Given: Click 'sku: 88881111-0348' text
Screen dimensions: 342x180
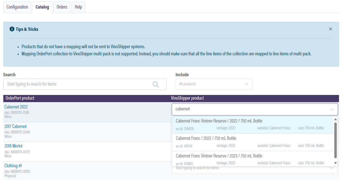Looking at the screenshot, I should pos(17,132).
